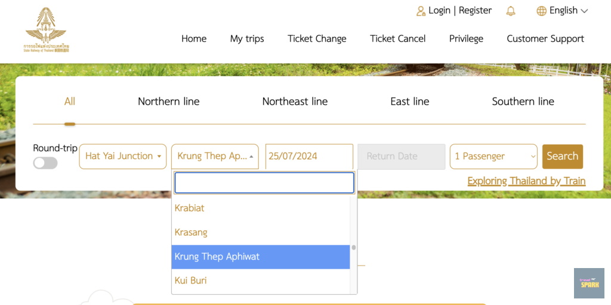This screenshot has width=611, height=305.
Task: Open the My trips menu item
Action: click(247, 39)
